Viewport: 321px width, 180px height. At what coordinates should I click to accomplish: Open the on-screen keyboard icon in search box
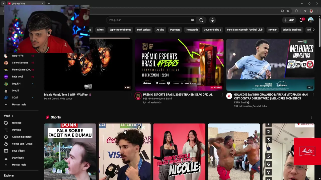click(x=192, y=20)
